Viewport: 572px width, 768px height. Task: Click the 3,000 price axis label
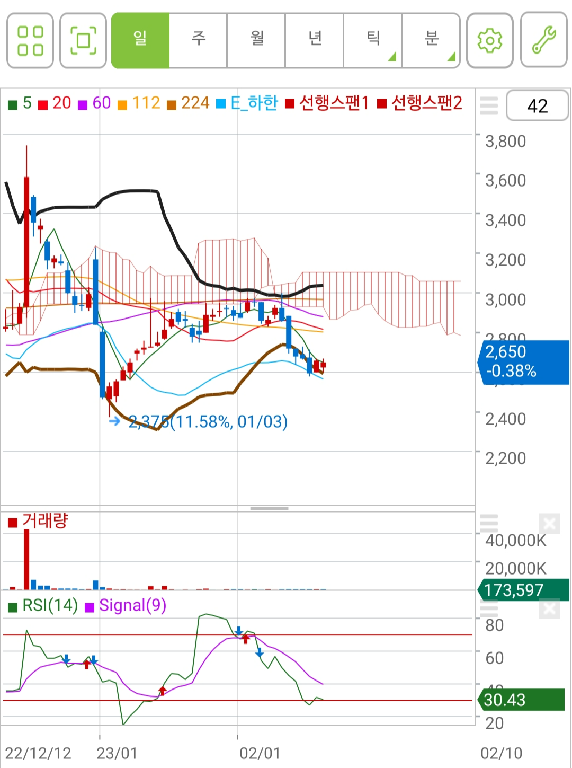click(x=506, y=299)
